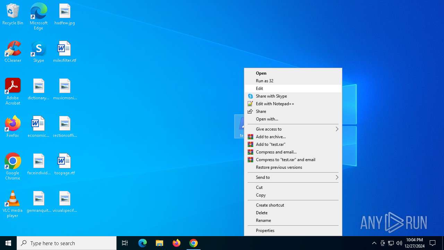Choose Open in context menu
Screen dimensions: 444x250
click(293, 73)
